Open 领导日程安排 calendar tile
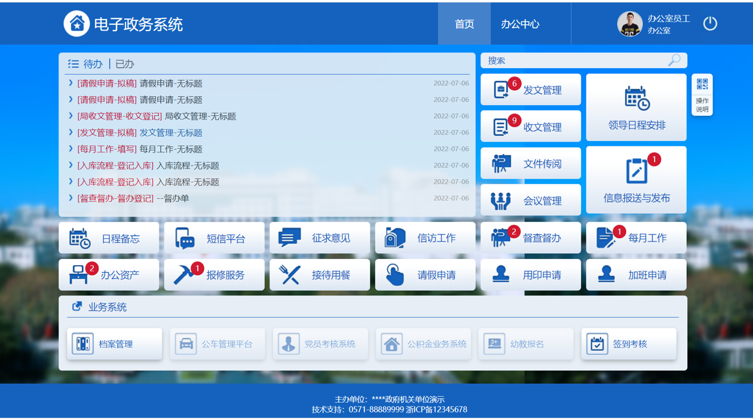753x419 pixels. tap(636, 107)
